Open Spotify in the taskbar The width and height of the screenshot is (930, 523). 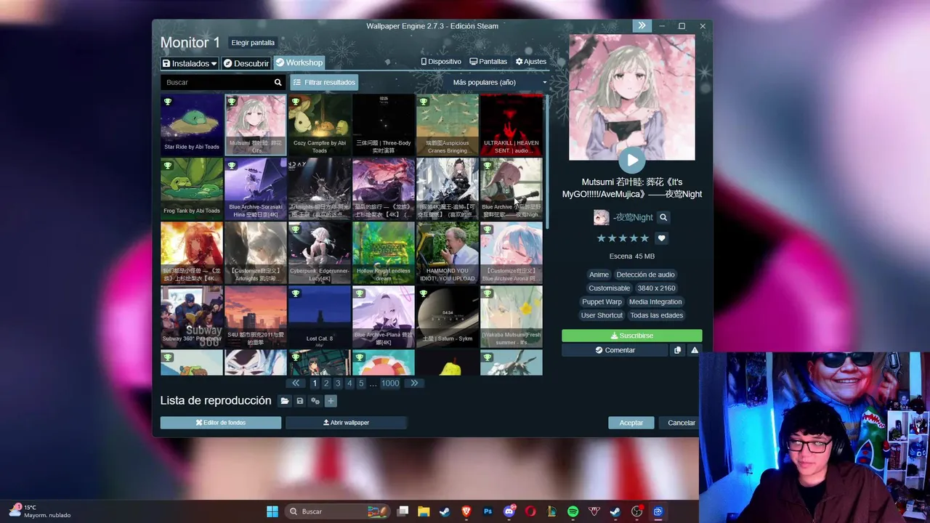(573, 511)
